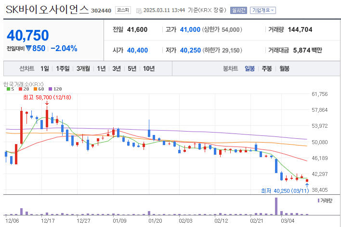Click the 최고 58,700 (12/18) marker

(x=47, y=97)
